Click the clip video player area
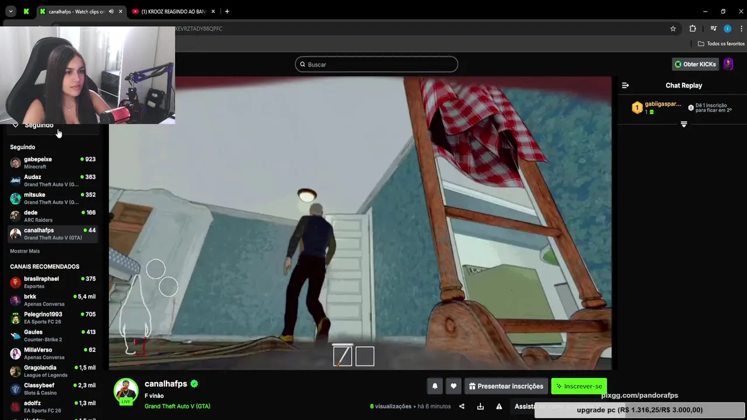Image resolution: width=747 pixels, height=420 pixels. coord(360,223)
